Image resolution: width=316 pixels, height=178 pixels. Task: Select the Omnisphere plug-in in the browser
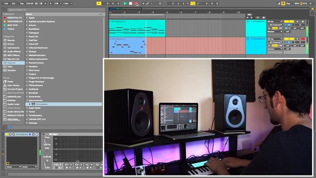(41, 104)
